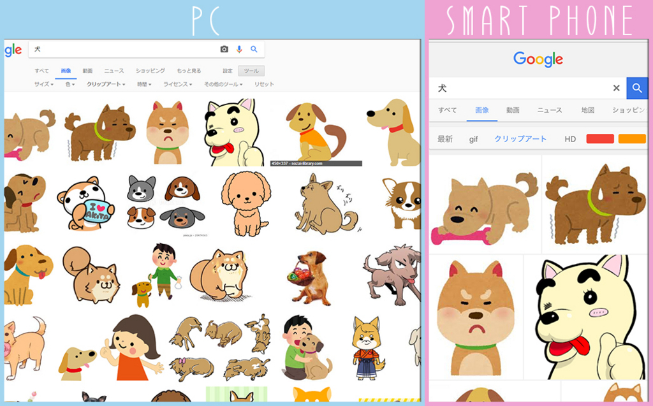Expand the クリップアート type dropdown
The image size is (653, 406).
pos(106,84)
